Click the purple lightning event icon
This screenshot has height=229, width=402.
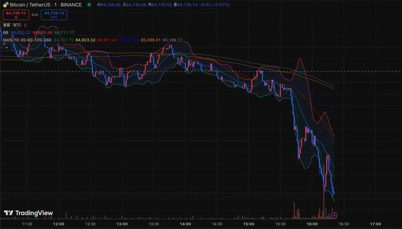click(x=334, y=216)
